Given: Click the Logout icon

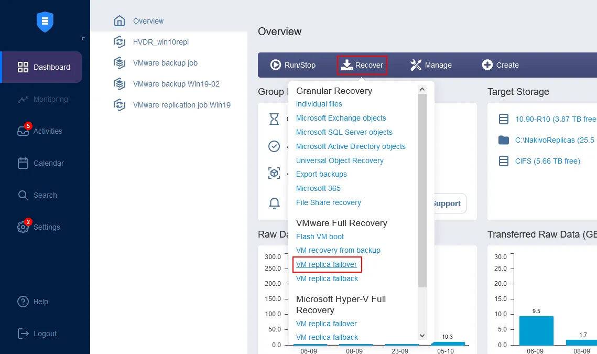Looking at the screenshot, I should pos(23,333).
